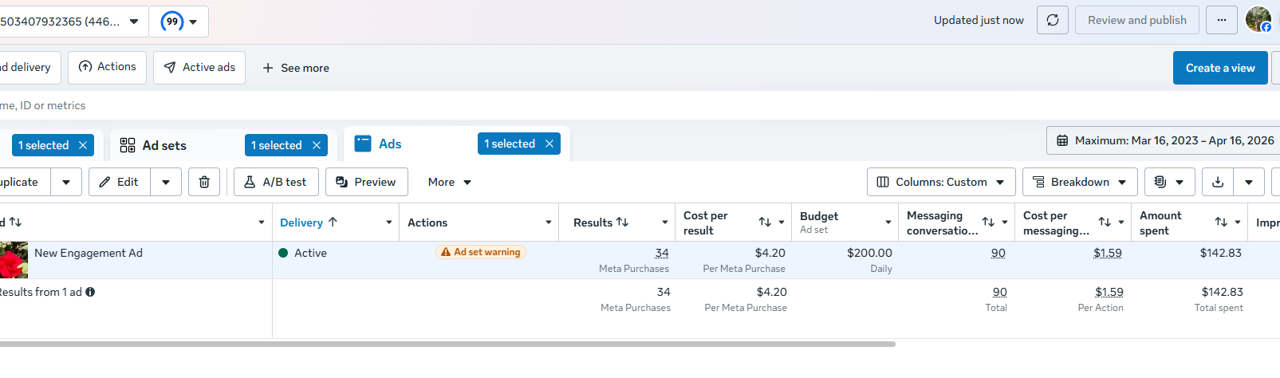The height and width of the screenshot is (378, 1280).
Task: Click the refresh data icon
Action: [x=1053, y=21]
